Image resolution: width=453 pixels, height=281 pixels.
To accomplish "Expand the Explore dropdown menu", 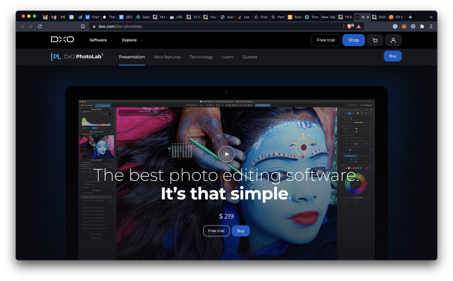I will pos(132,40).
